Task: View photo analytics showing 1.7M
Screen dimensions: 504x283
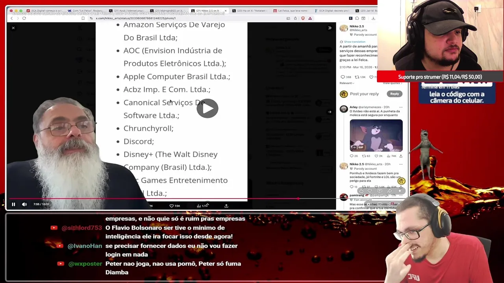Action: (202, 206)
